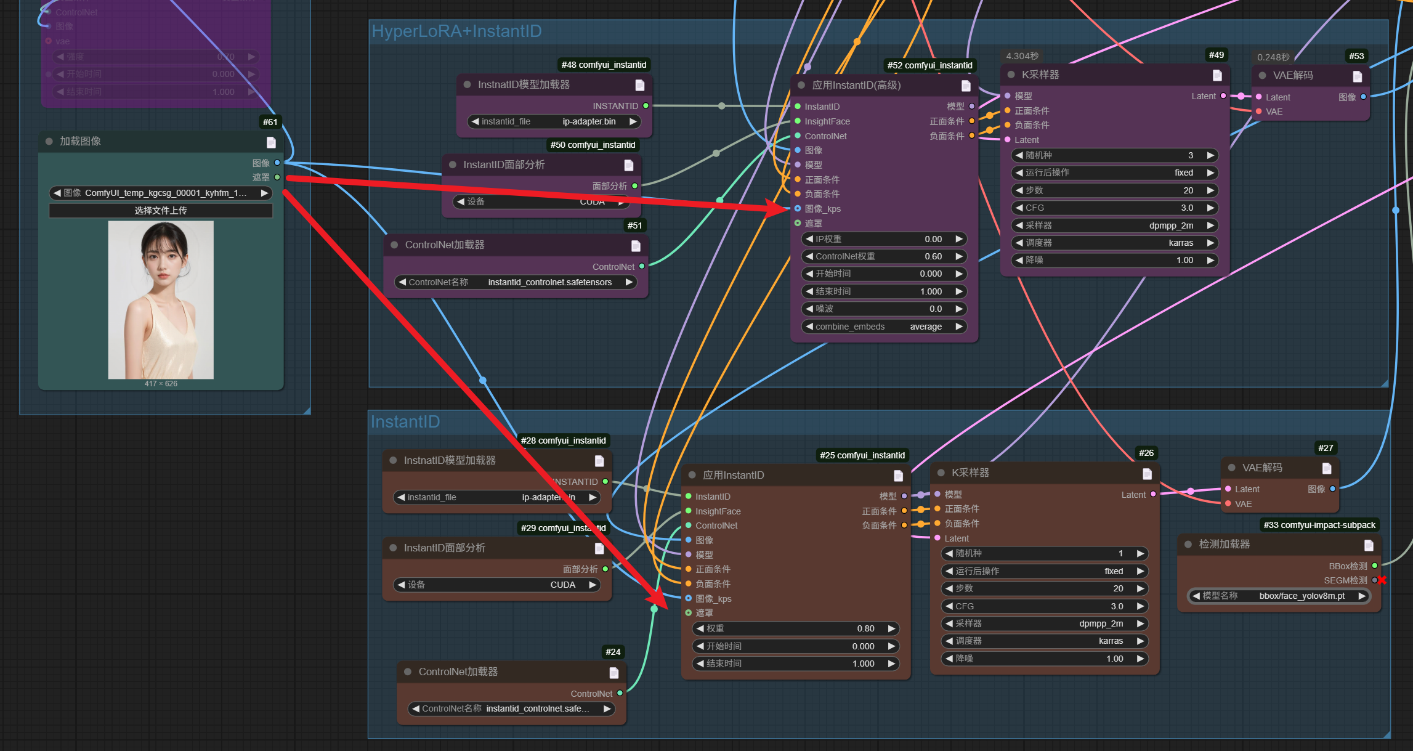Adjust the ControlNet权重 0.60 slider
The height and width of the screenshot is (751, 1413).
pos(884,256)
